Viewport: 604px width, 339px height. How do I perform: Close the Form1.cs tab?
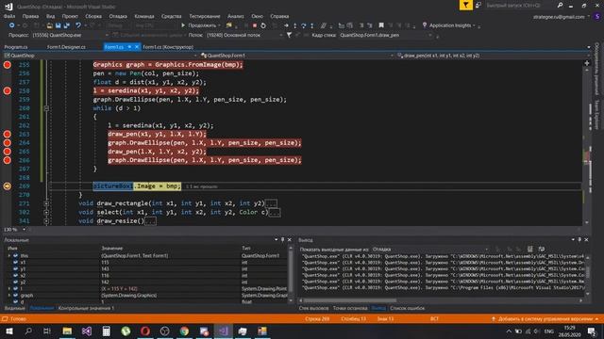(x=136, y=47)
